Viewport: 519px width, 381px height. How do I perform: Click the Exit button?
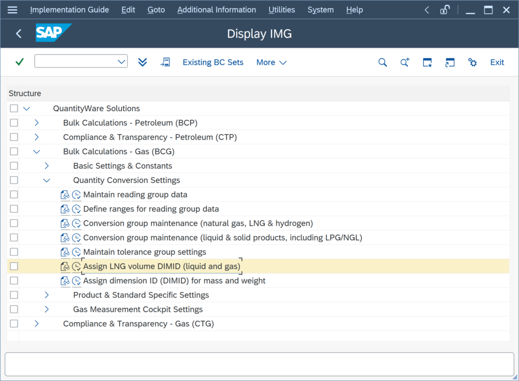pyautogui.click(x=497, y=62)
